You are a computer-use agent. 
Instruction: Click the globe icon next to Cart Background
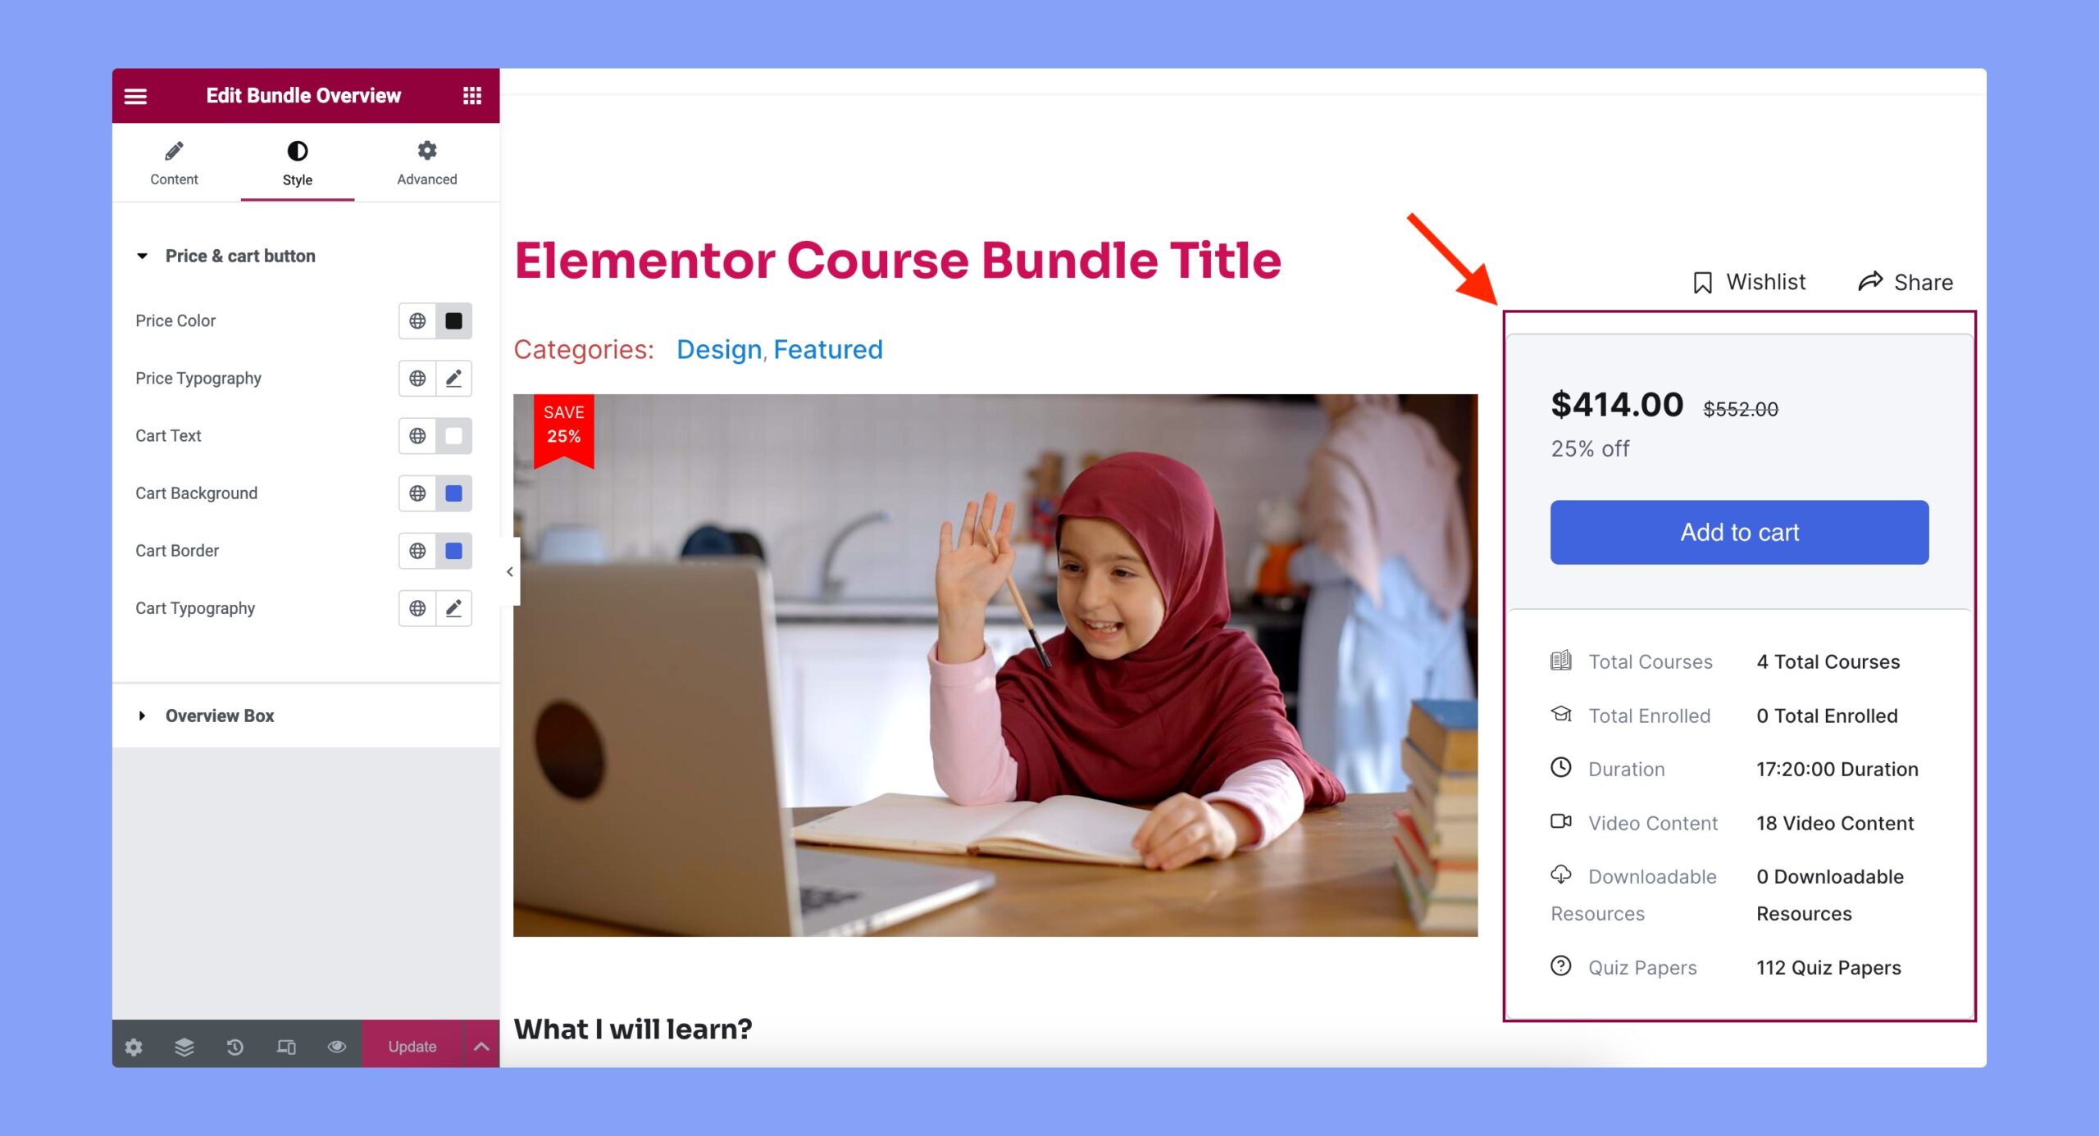(x=417, y=493)
